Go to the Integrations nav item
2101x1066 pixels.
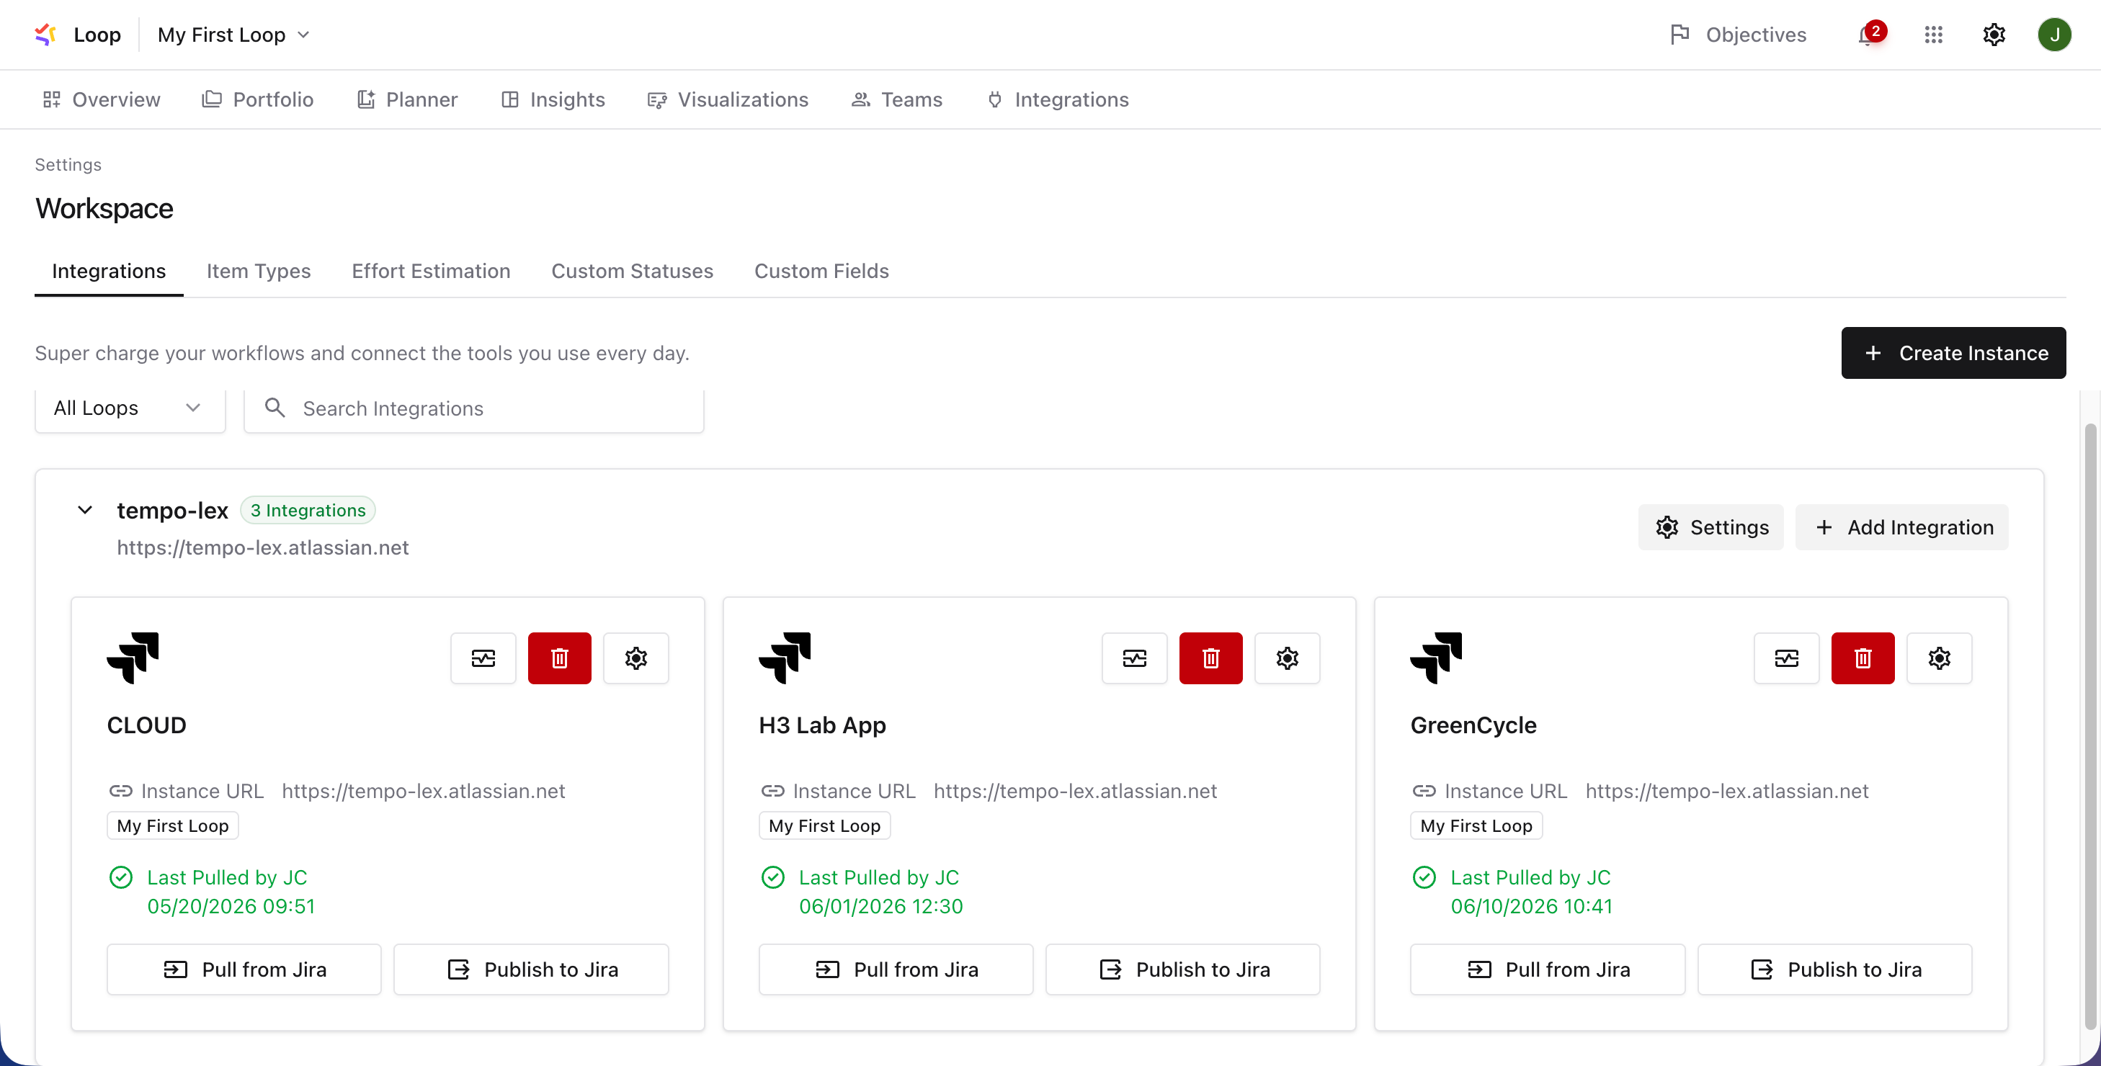tap(1058, 99)
